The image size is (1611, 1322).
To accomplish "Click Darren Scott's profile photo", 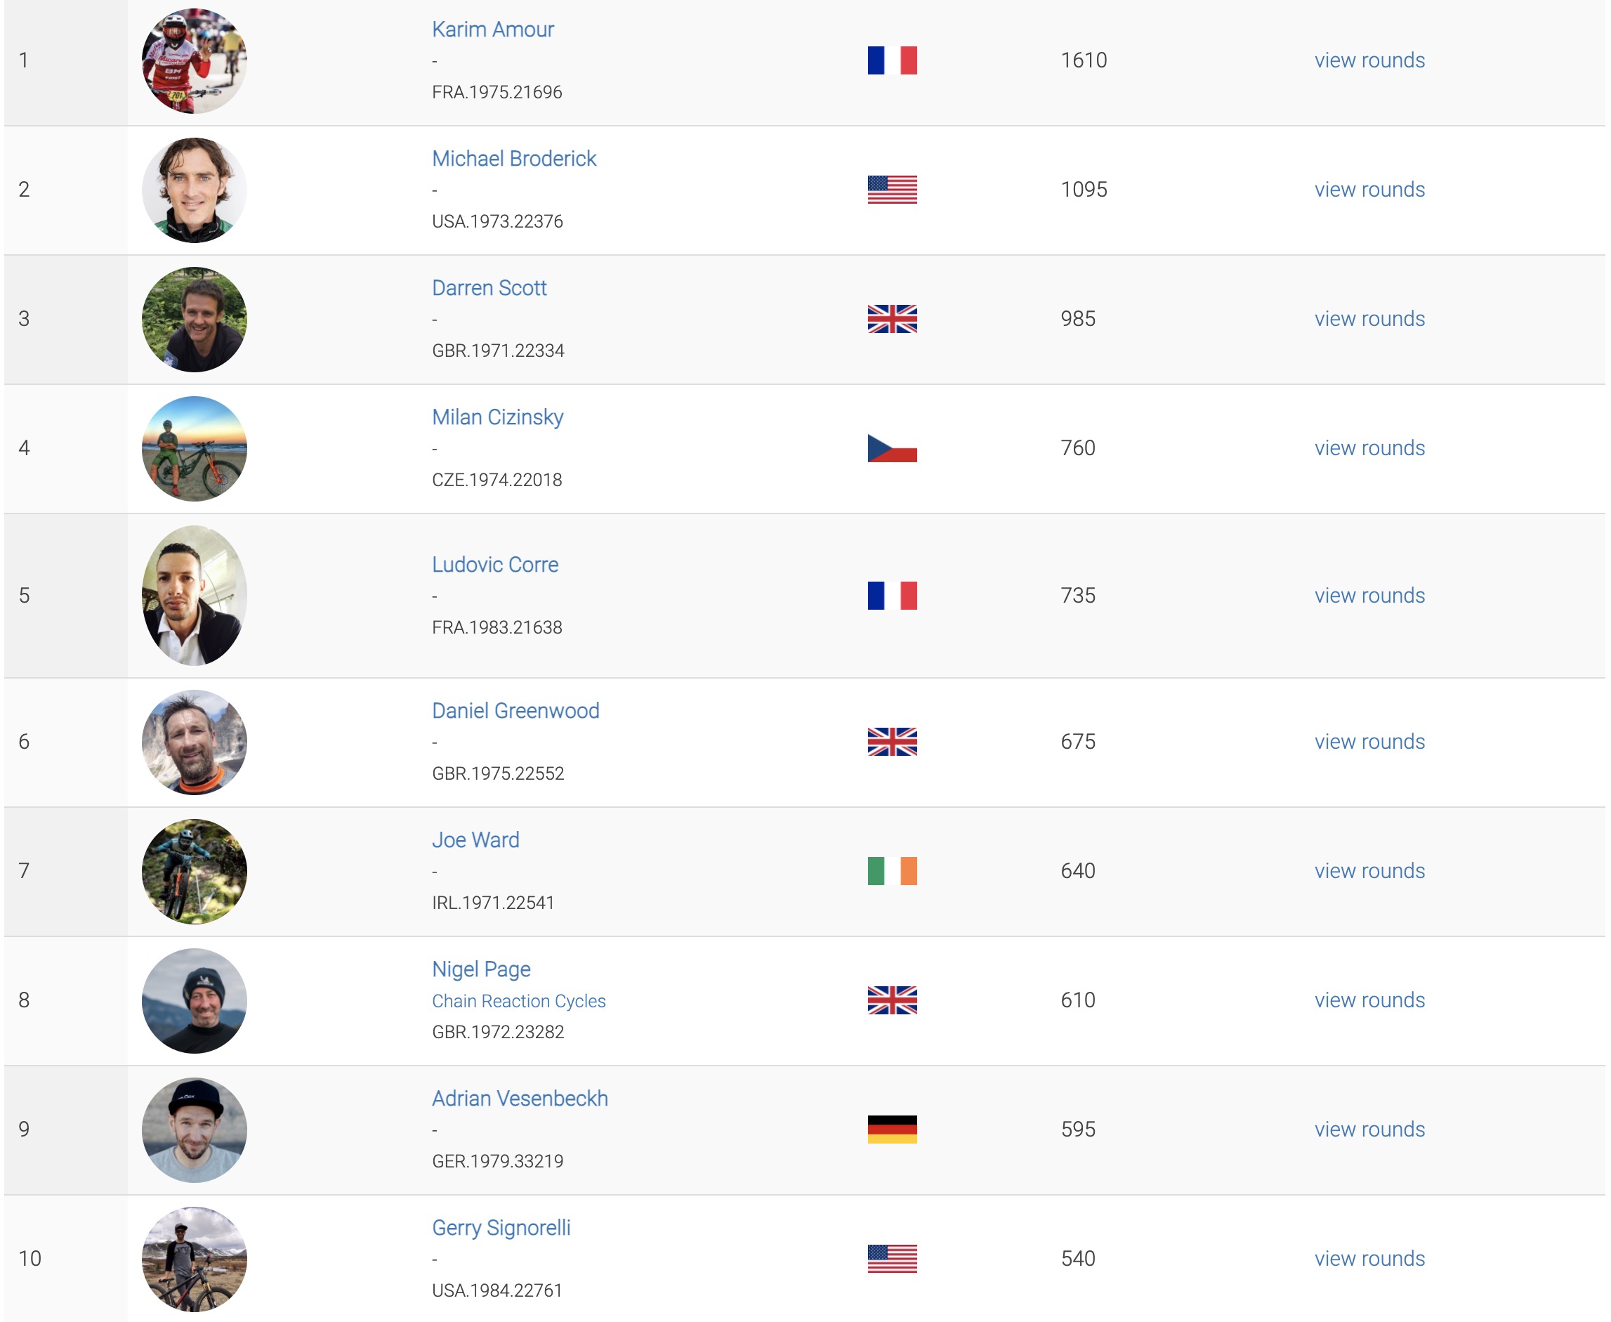I will pyautogui.click(x=194, y=319).
